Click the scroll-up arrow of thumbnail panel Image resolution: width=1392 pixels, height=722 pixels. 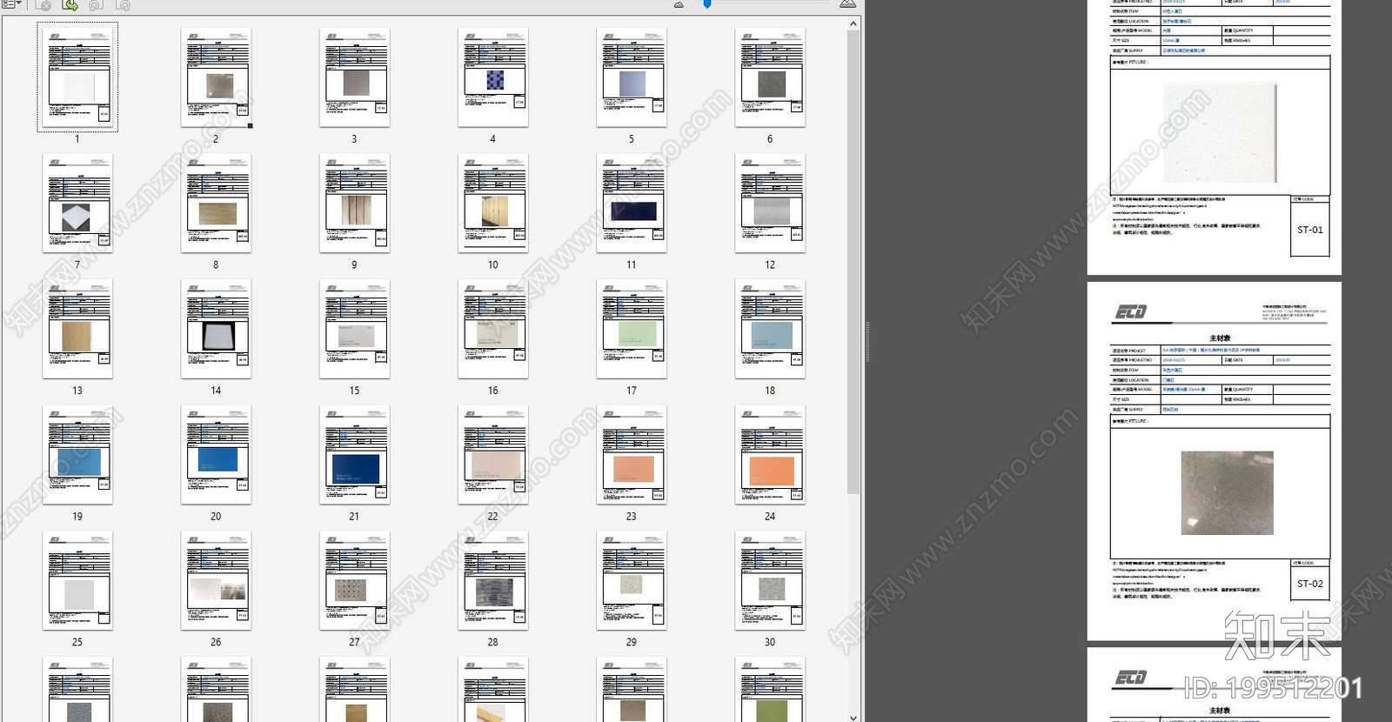click(x=853, y=23)
